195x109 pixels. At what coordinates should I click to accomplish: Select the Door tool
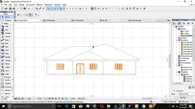pyautogui.click(x=6, y=30)
